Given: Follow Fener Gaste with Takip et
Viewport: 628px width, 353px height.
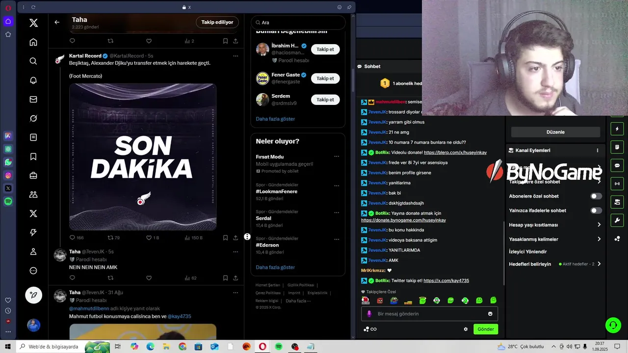Looking at the screenshot, I should pos(325,78).
